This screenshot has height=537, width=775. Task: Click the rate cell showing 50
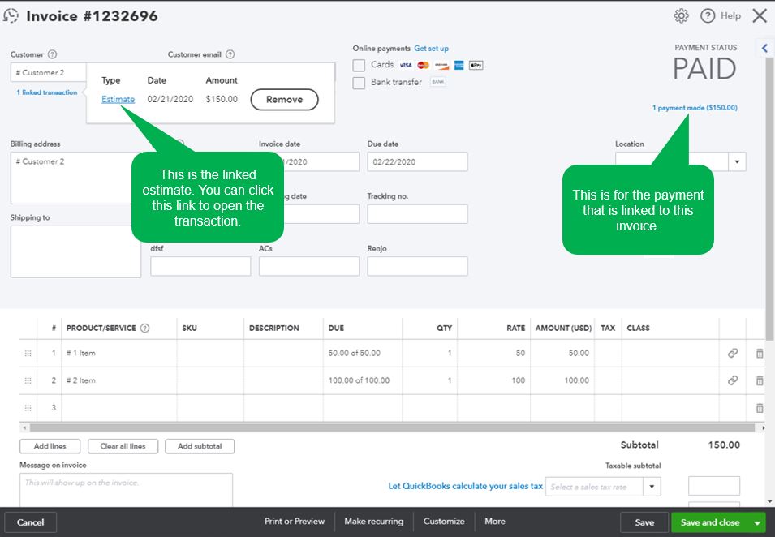(493, 353)
